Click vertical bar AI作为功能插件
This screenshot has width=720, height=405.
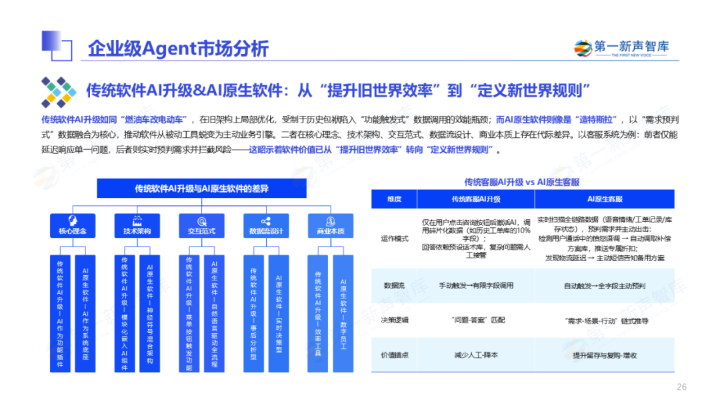[60, 314]
